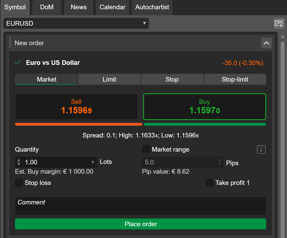
Task: Click the Euro vs US Dollar title
Action: [x=53, y=63]
